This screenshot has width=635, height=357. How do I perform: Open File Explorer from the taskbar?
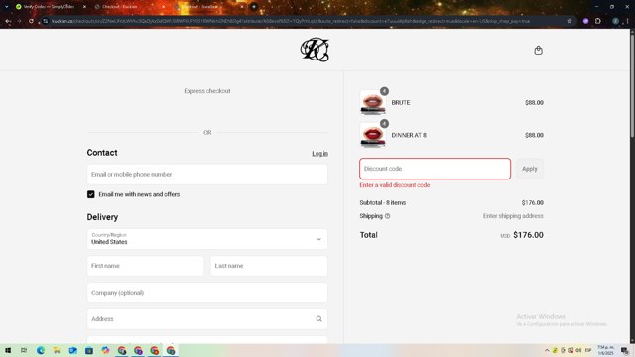tap(57, 350)
